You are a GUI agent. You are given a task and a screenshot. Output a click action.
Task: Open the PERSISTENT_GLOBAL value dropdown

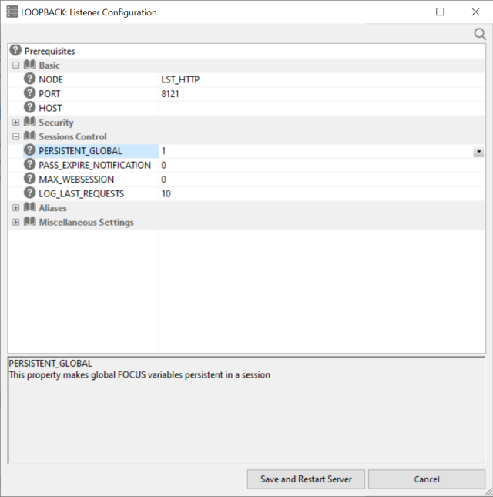(479, 152)
